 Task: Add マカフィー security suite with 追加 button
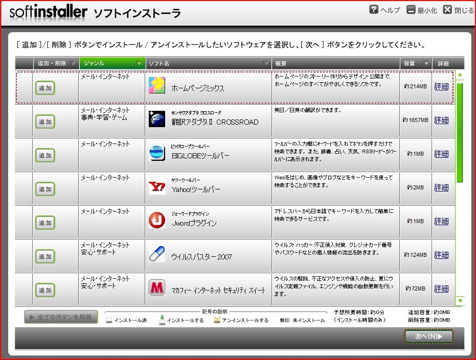pyautogui.click(x=45, y=290)
